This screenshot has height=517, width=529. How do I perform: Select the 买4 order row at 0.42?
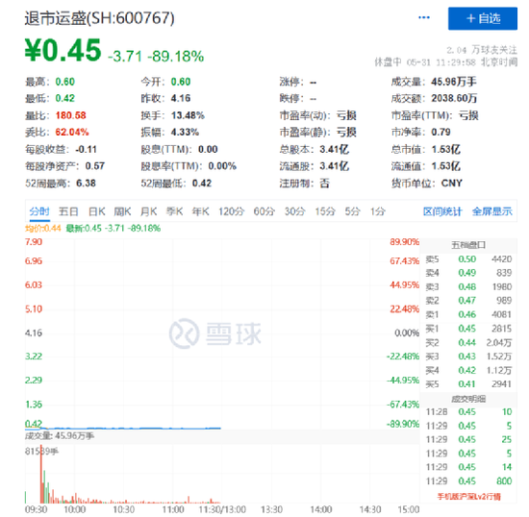click(x=468, y=370)
